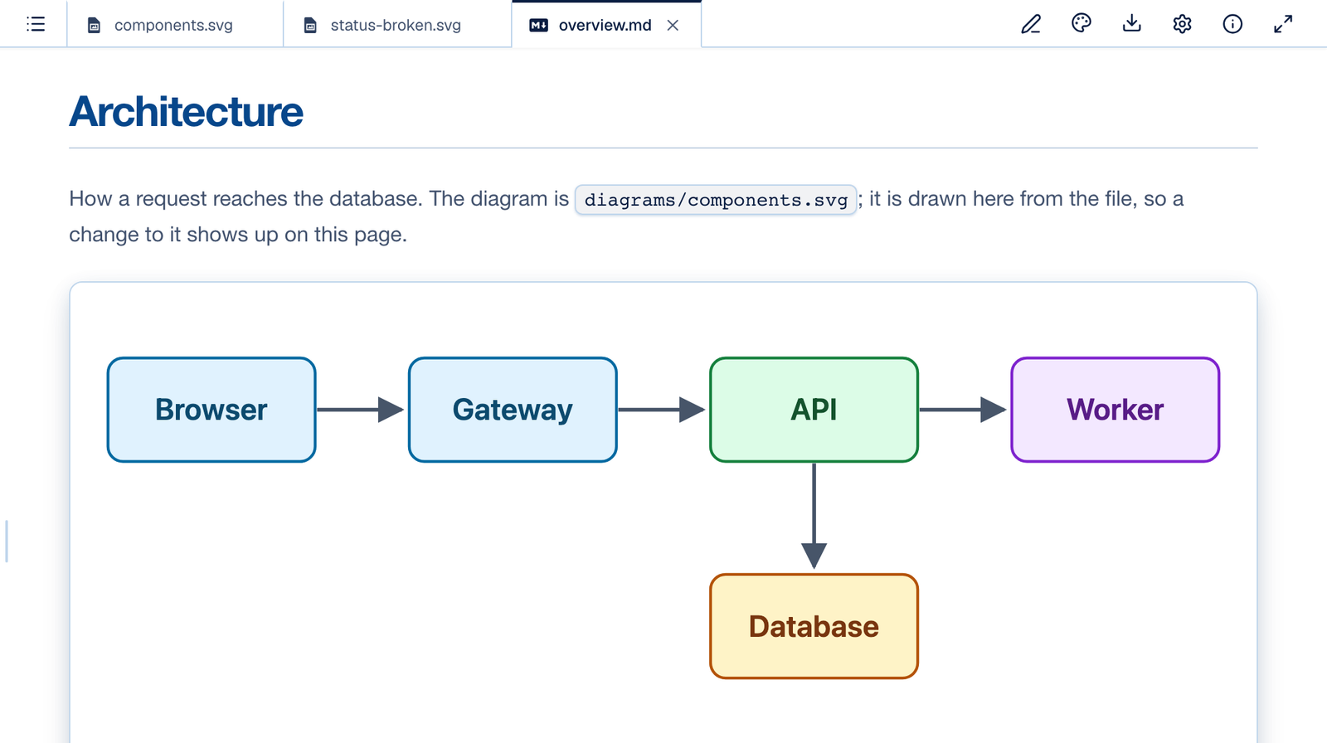This screenshot has width=1327, height=743.
Task: Click the markdown icon on overview.md tab
Action: [539, 26]
